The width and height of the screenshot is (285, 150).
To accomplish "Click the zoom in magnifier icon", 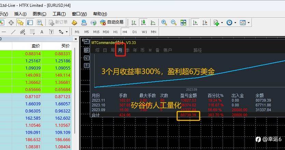I will (164, 22).
